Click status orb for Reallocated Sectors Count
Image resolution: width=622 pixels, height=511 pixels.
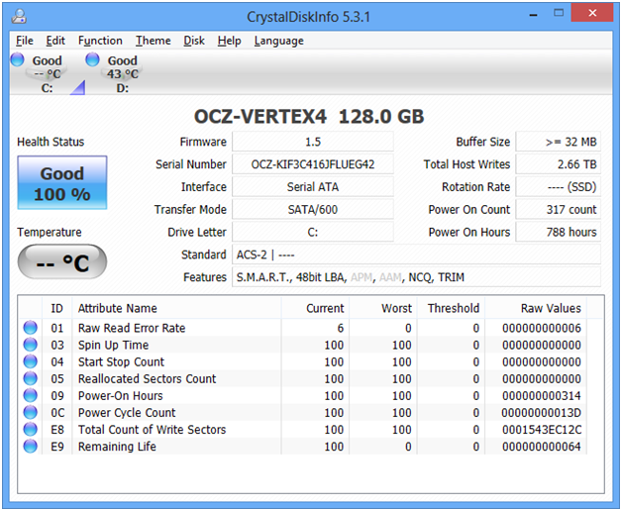click(x=30, y=378)
